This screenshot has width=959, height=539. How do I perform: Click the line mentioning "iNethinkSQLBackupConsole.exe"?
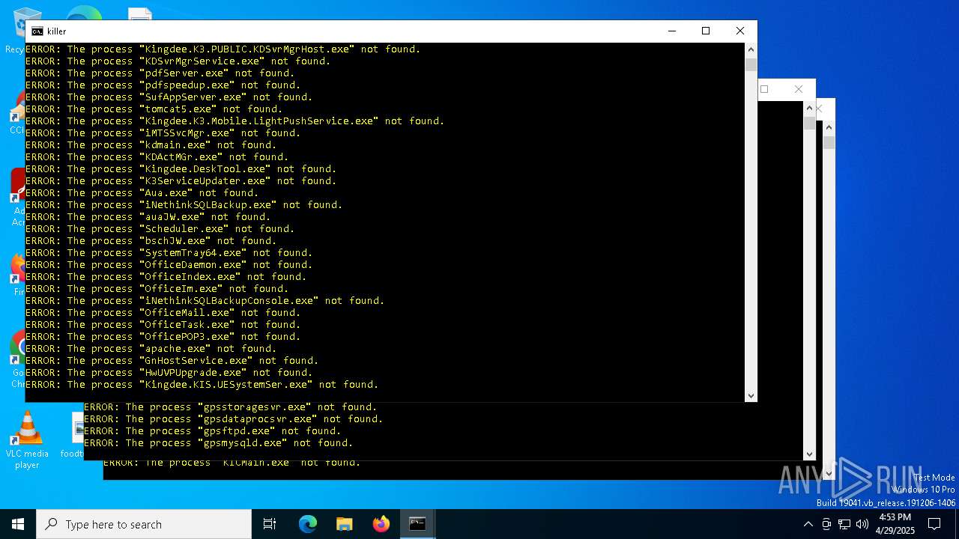tap(205, 300)
